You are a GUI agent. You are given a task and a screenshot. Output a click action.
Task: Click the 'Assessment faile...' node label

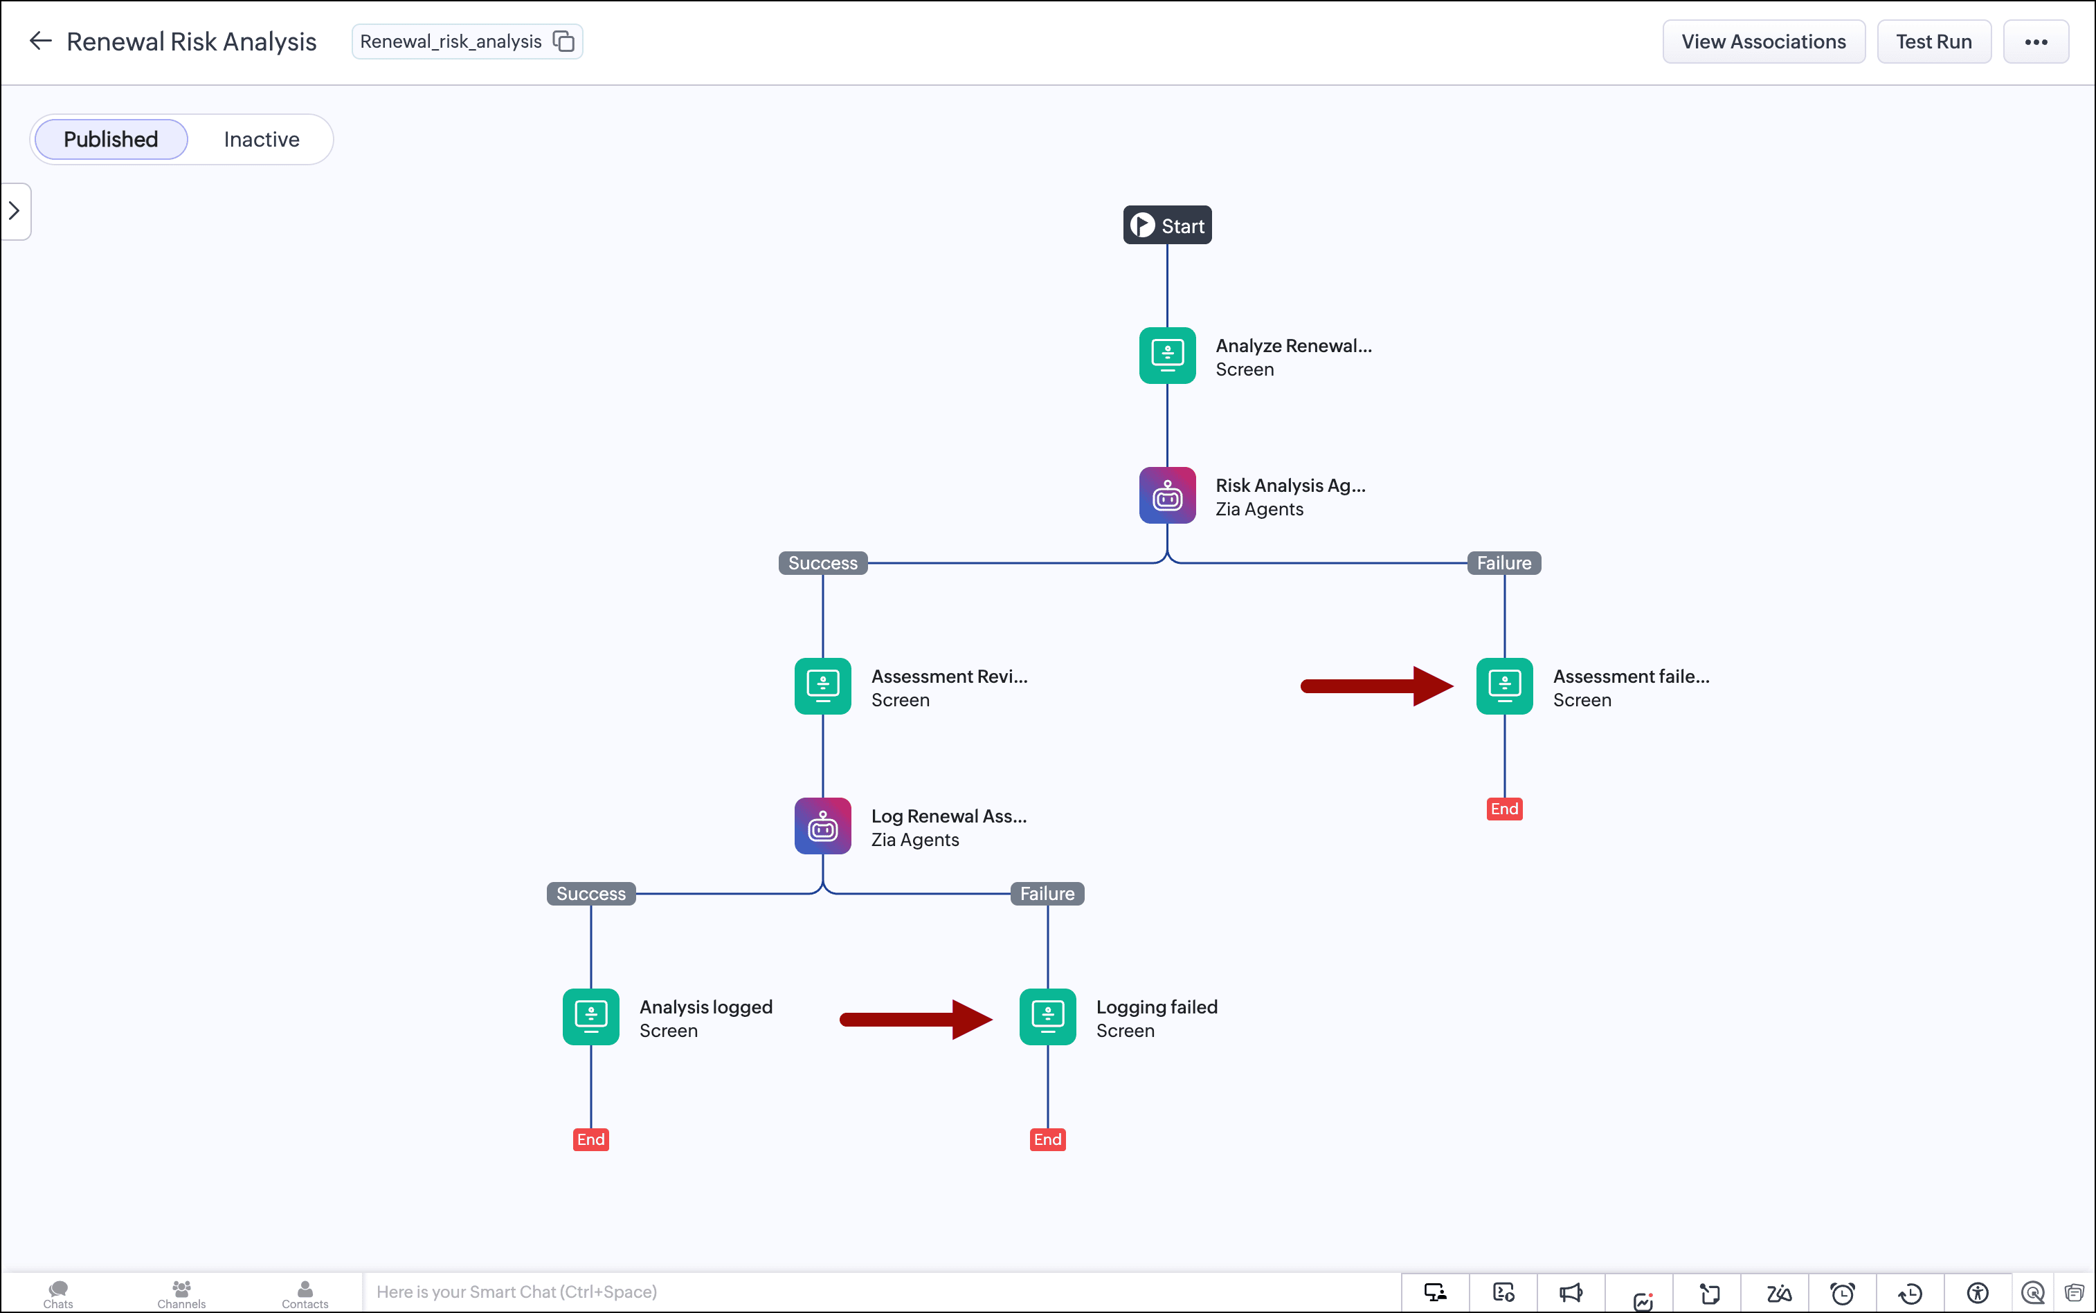pos(1631,677)
